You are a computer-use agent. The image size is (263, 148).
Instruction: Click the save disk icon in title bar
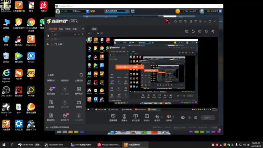pos(191,21)
